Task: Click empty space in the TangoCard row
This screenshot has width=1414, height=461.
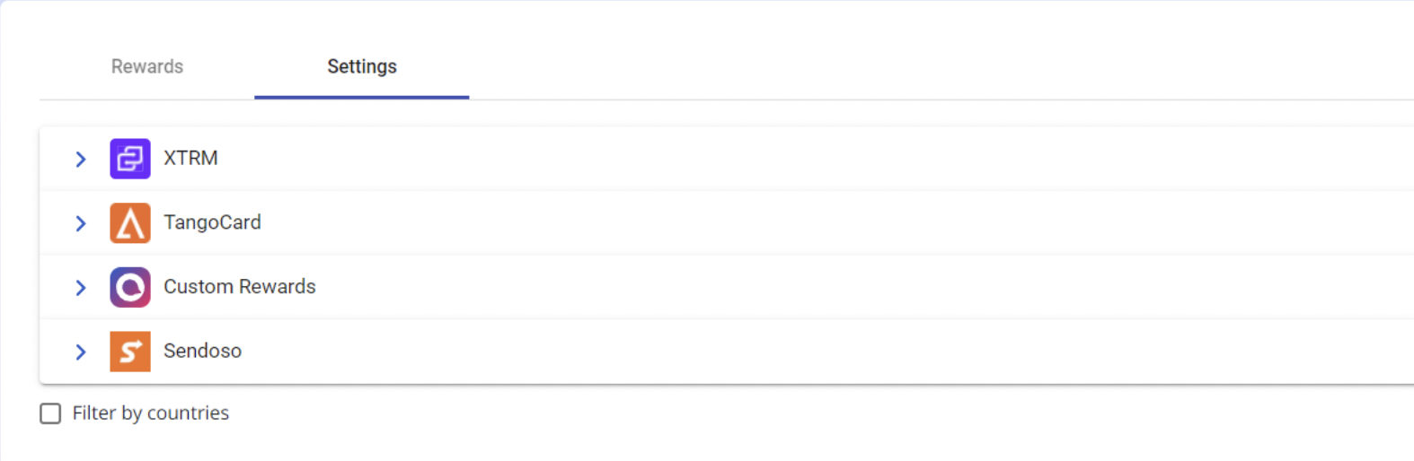Action: (809, 223)
